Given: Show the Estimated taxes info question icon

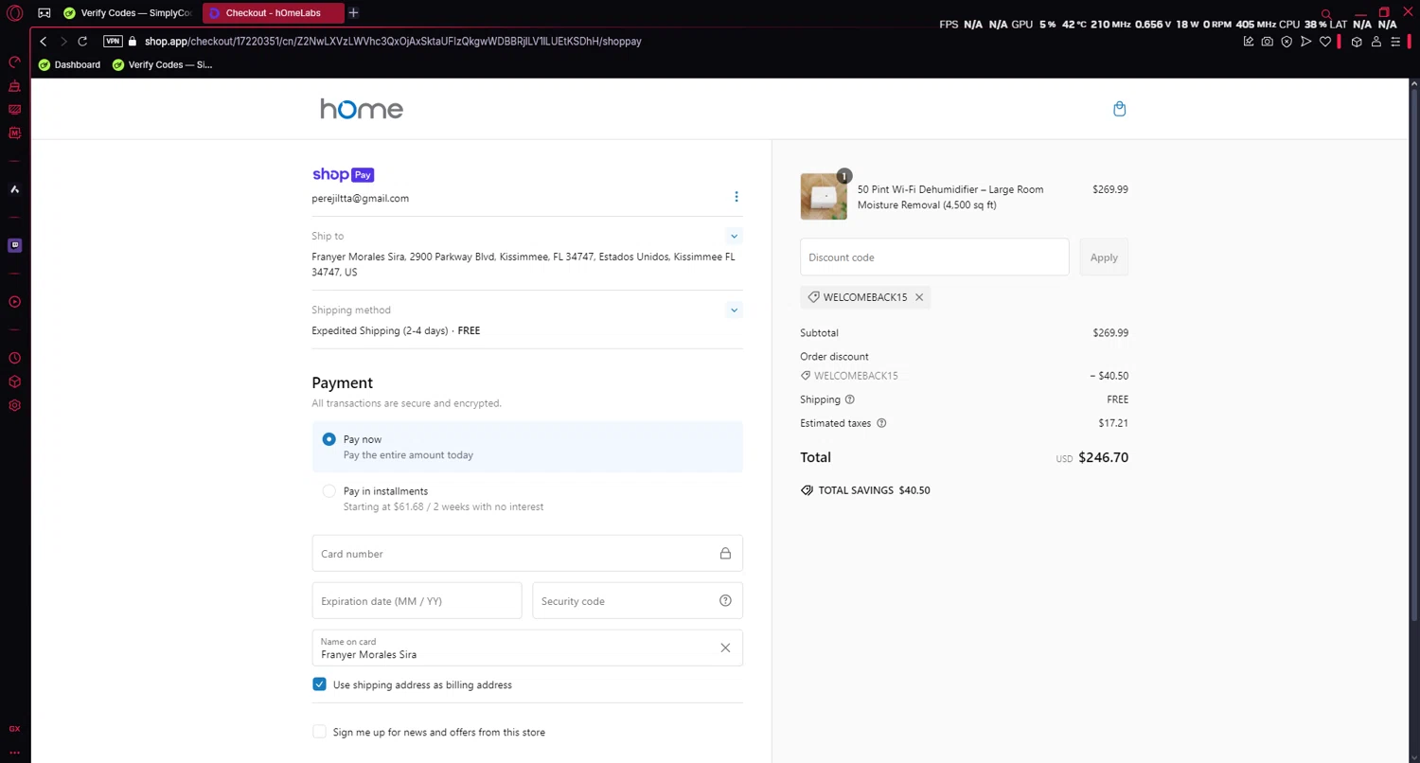Looking at the screenshot, I should pos(881,423).
